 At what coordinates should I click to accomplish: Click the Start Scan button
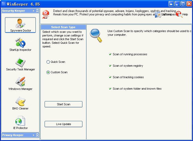(63, 104)
